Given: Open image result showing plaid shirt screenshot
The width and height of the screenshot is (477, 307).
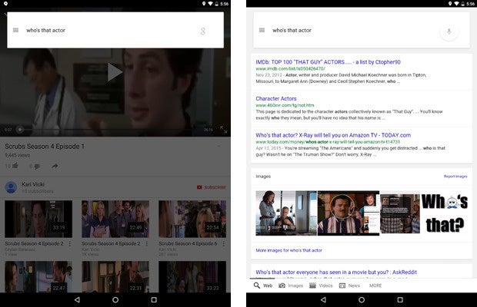Looking at the screenshot, I should pos(400,213).
